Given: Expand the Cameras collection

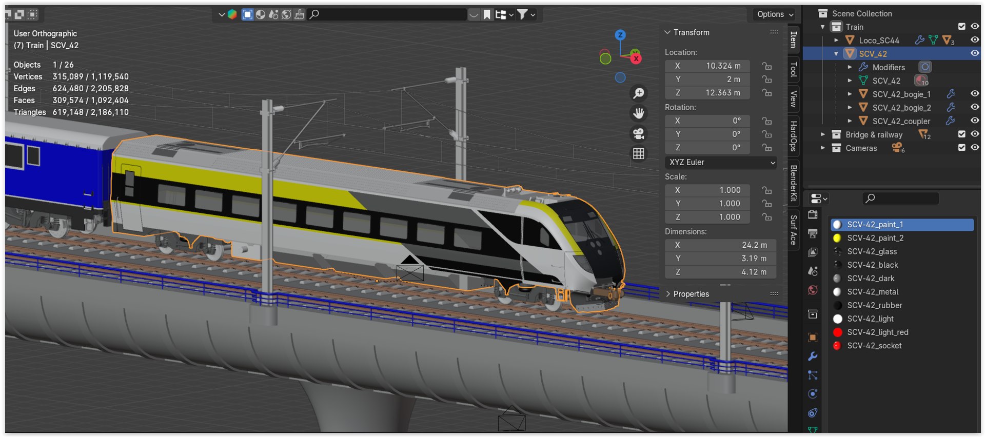Looking at the screenshot, I should tap(823, 148).
